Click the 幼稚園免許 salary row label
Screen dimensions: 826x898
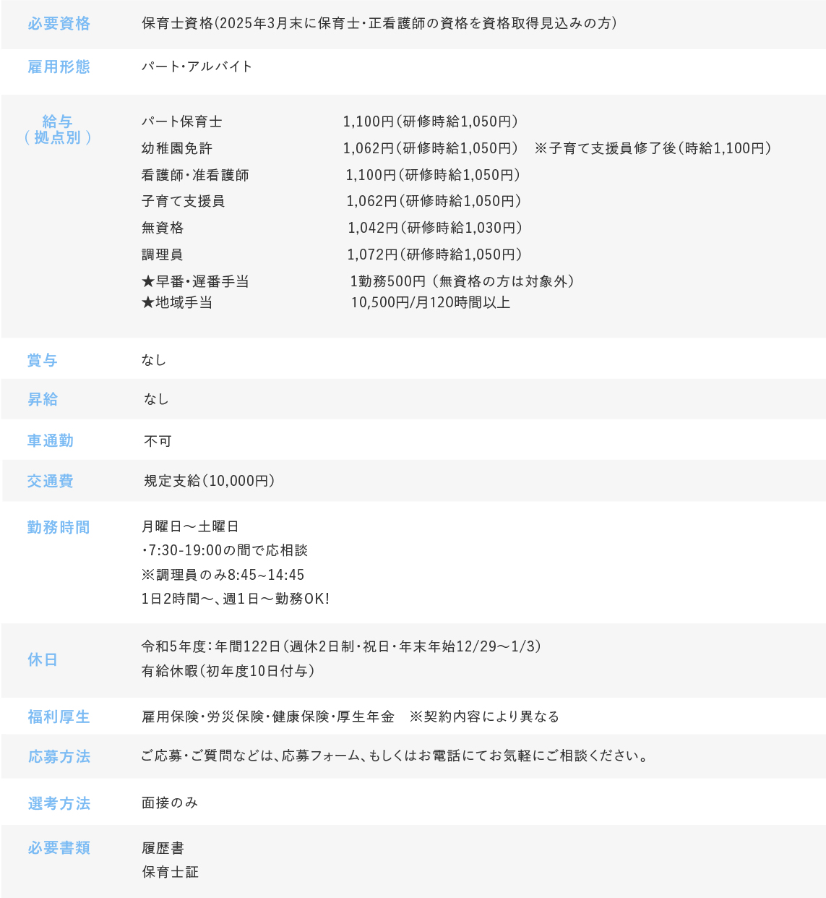[177, 148]
